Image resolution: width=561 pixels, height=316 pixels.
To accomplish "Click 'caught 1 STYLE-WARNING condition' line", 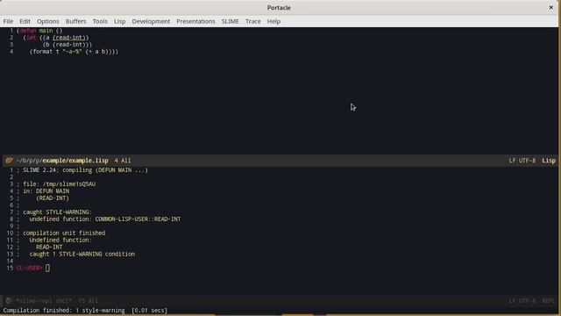I will [x=82, y=254].
